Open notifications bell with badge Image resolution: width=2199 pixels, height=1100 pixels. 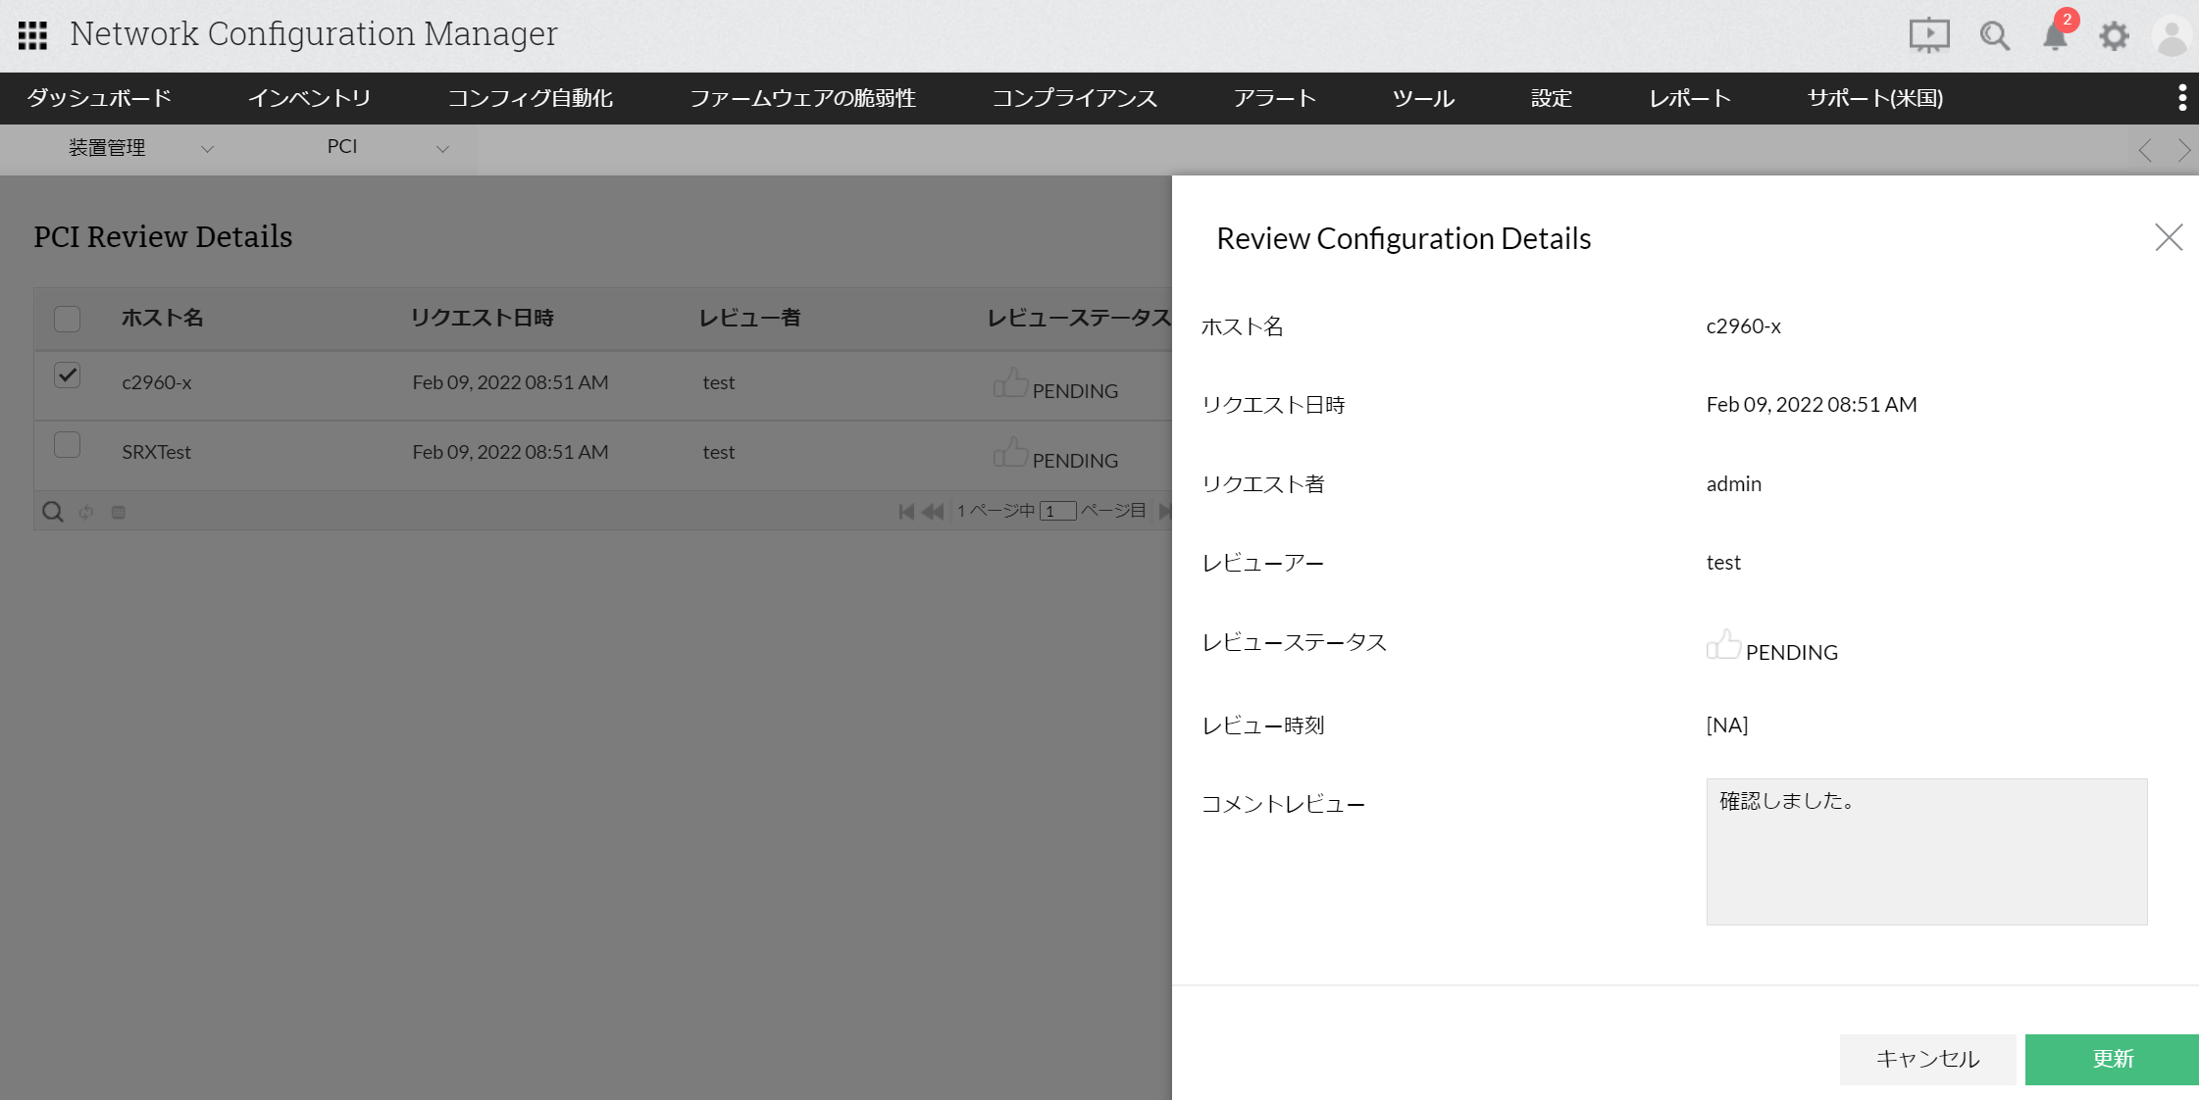(2056, 36)
